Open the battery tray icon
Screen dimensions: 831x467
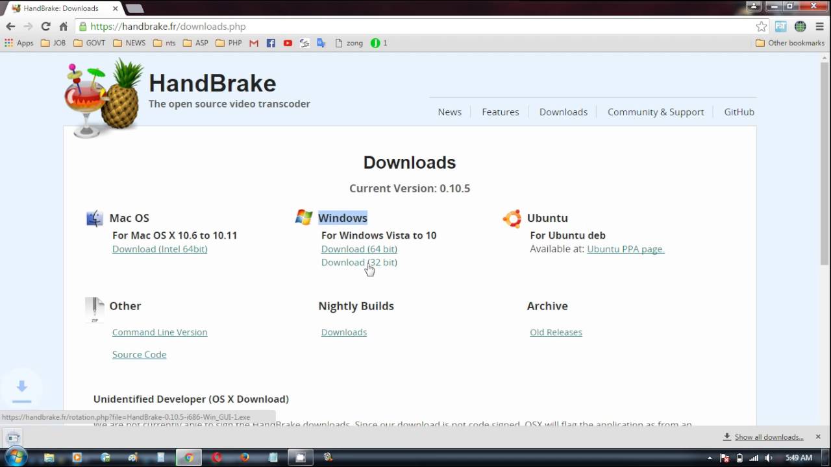click(x=739, y=458)
